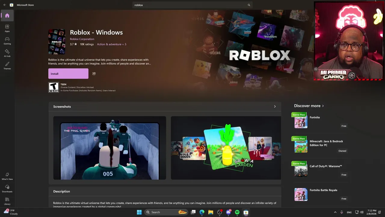Open Spotify from the taskbar
385x217 pixels.
[237, 212]
